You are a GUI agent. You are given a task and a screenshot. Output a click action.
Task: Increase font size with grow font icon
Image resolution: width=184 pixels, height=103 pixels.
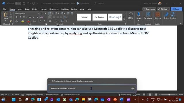(41, 21)
